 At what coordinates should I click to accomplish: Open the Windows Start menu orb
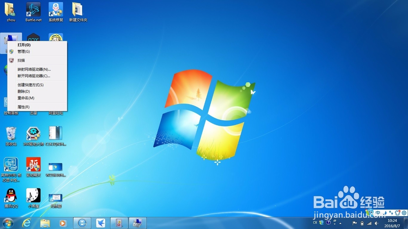coord(8,223)
